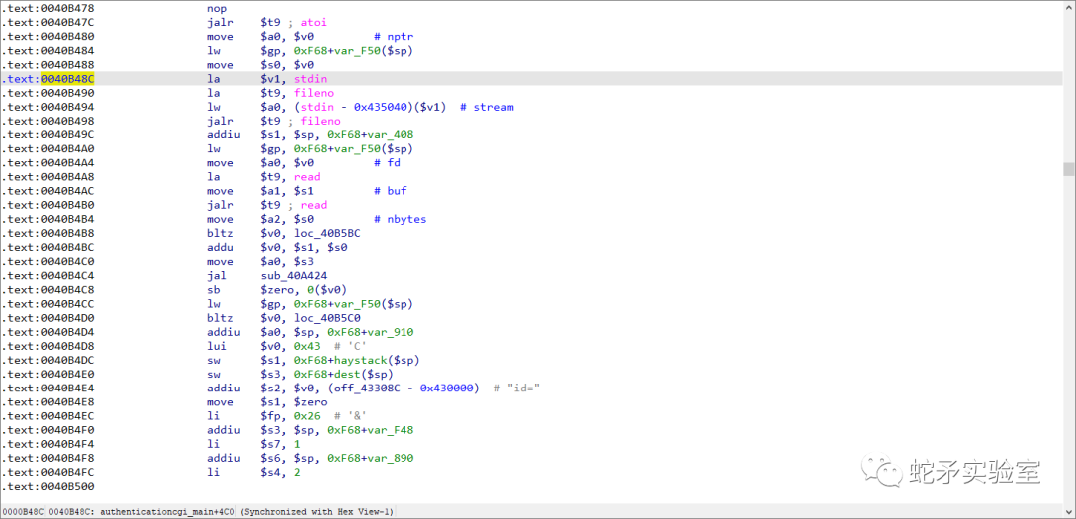1076x519 pixels.
Task: Click the sb mnemonic at 0040B4C8
Action: pos(213,290)
